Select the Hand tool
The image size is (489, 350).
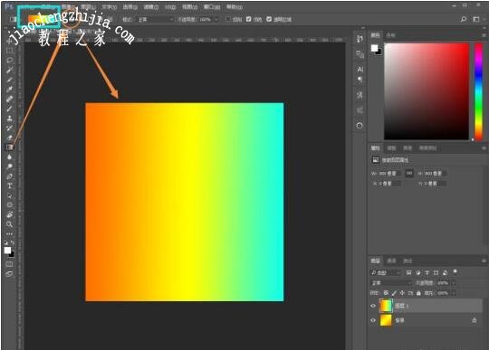pyautogui.click(x=10, y=214)
